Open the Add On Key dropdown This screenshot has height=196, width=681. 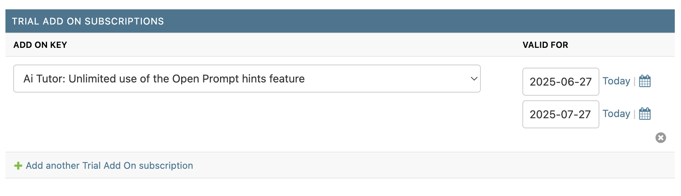[x=247, y=79]
